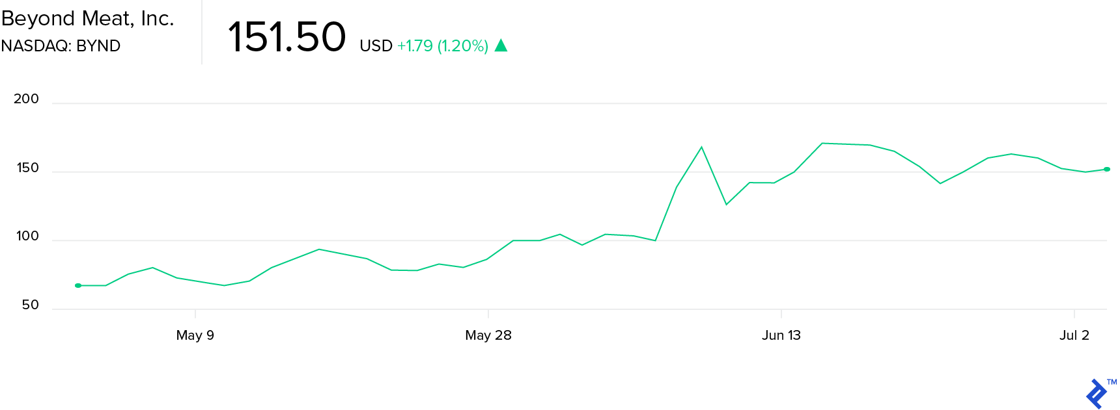Click the starting dot of the chart line
The width and height of the screenshot is (1120, 410).
pyautogui.click(x=78, y=285)
